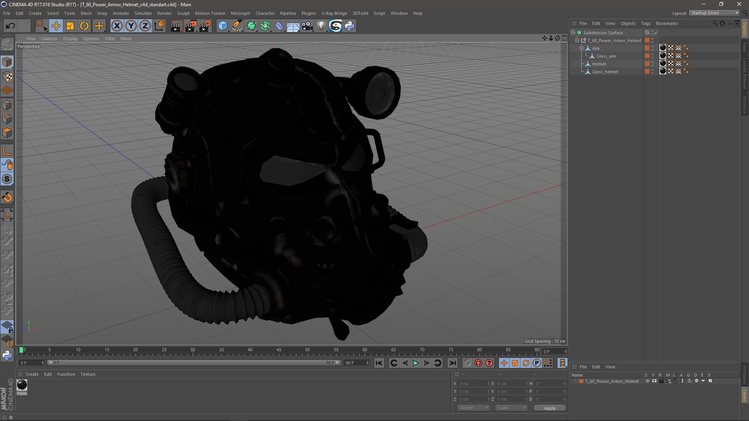Open the V-Ray Bridge menu
Screen dimensions: 749x421
334,13
